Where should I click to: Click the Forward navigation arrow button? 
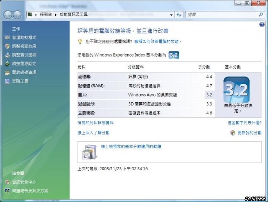(17, 15)
